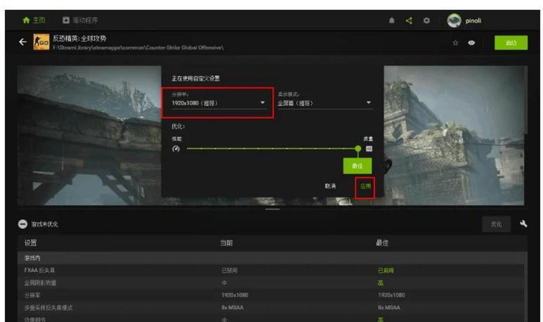543x322 pixels.
Task: Click the share icon in top bar
Action: (409, 21)
